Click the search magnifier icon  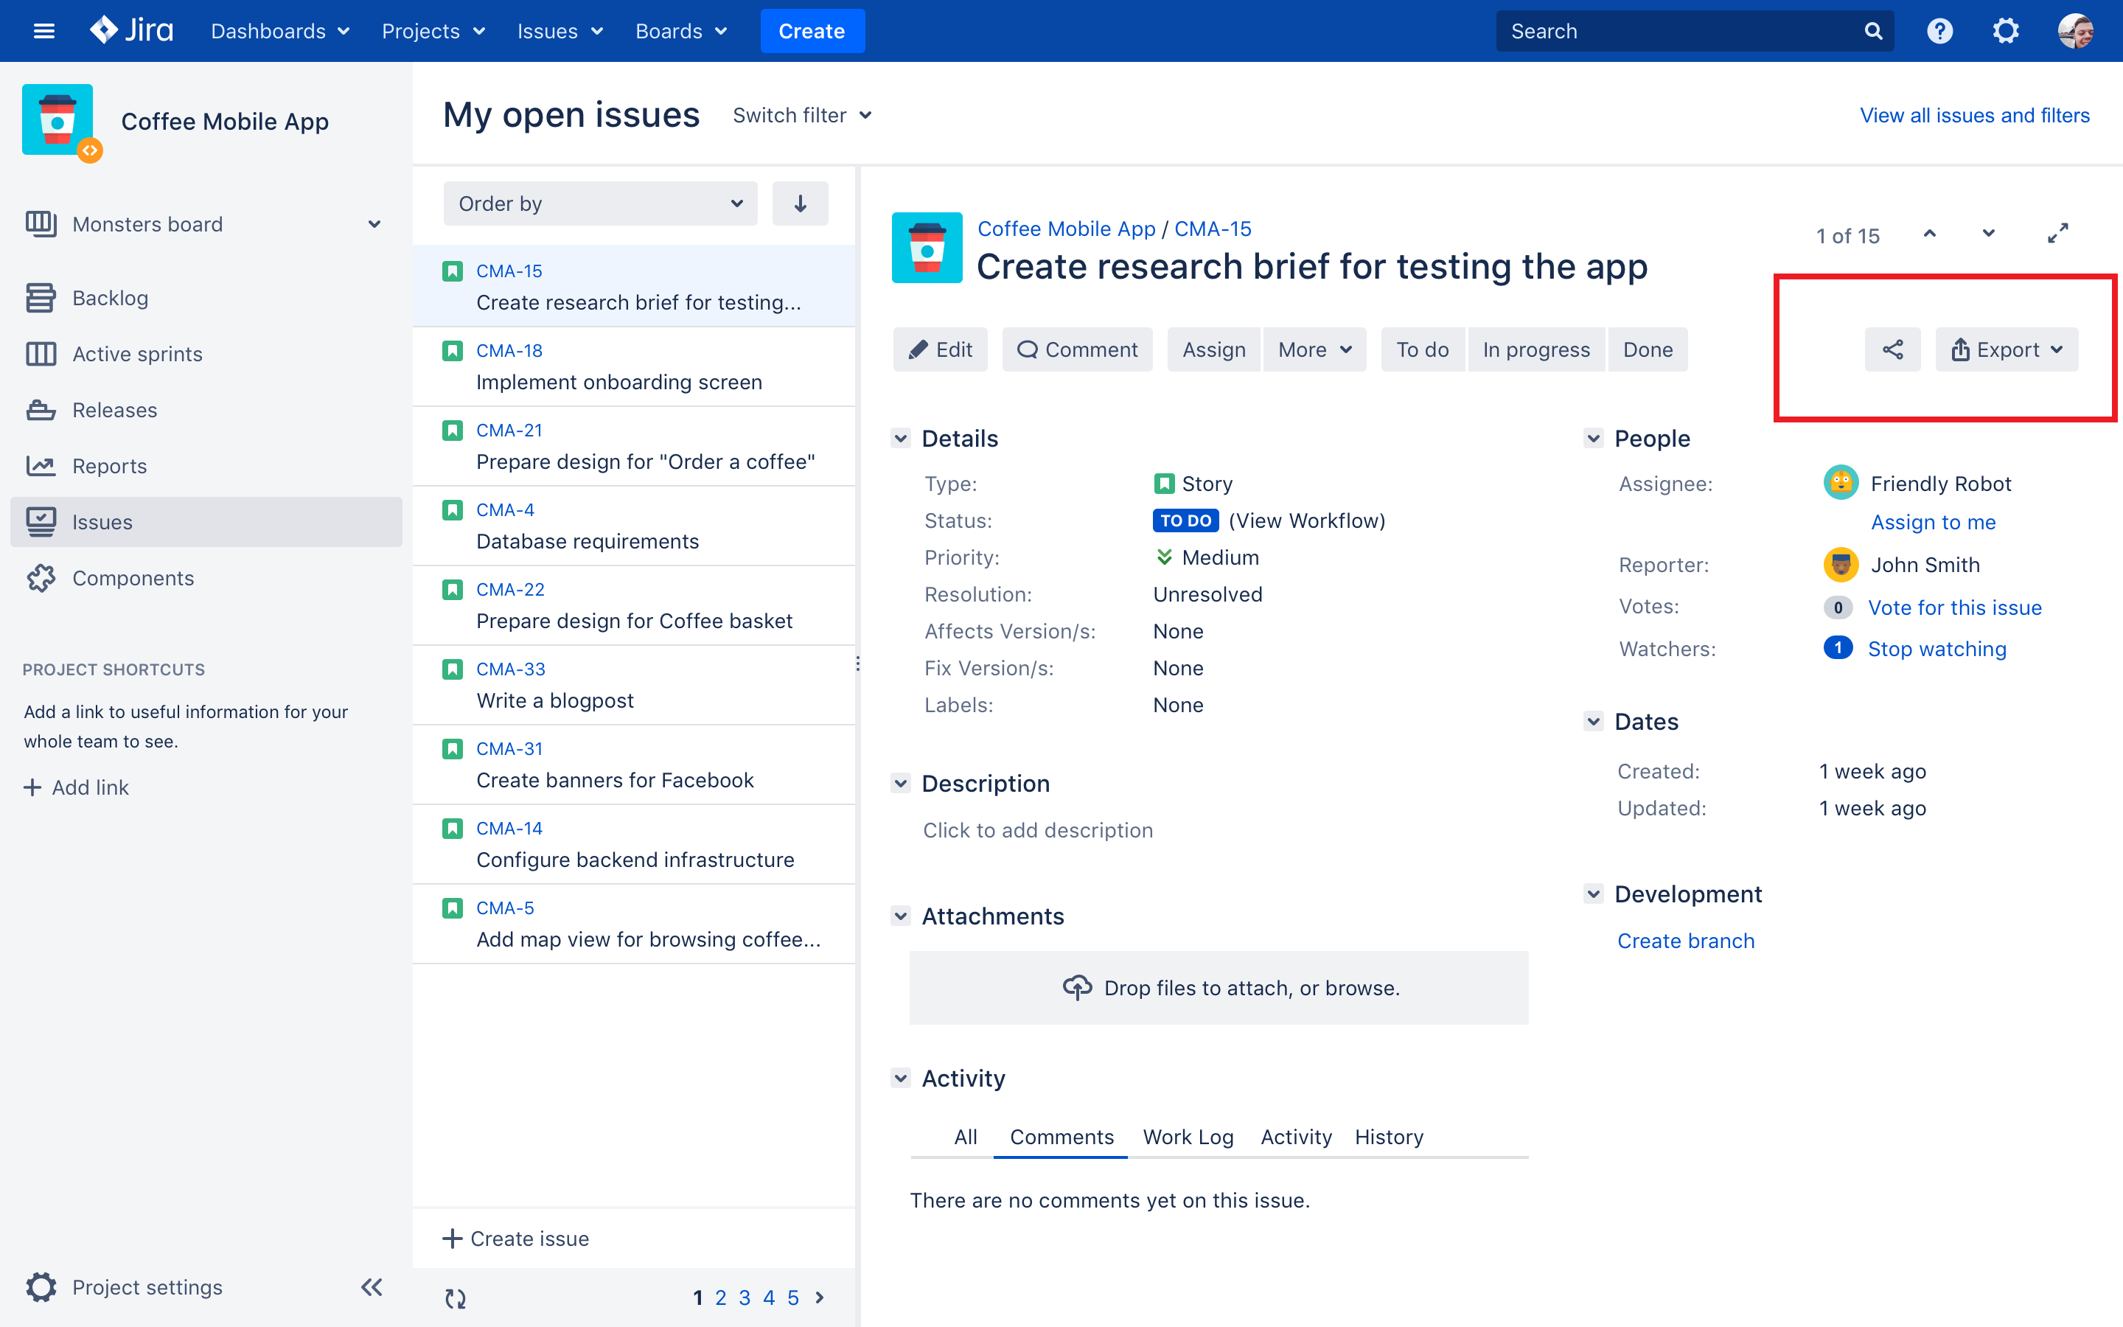1873,32
